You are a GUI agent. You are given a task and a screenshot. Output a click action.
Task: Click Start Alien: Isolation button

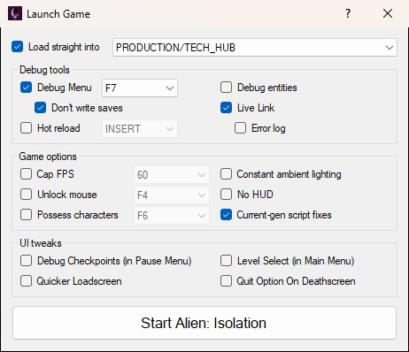[204, 323]
